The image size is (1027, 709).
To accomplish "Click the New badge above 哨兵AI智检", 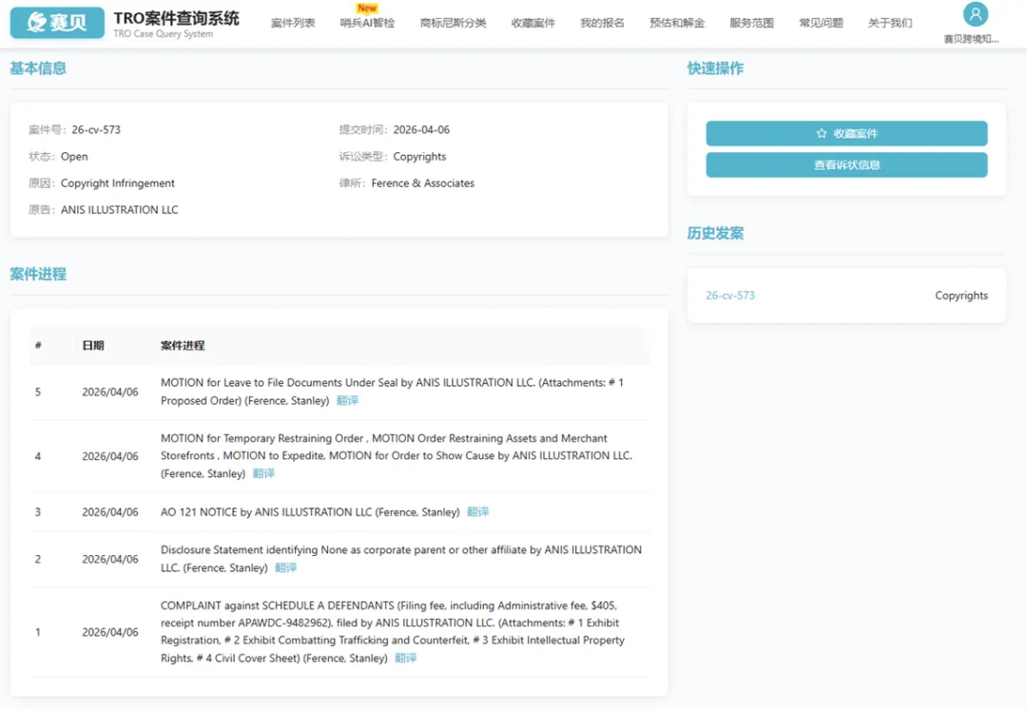I will [x=367, y=8].
